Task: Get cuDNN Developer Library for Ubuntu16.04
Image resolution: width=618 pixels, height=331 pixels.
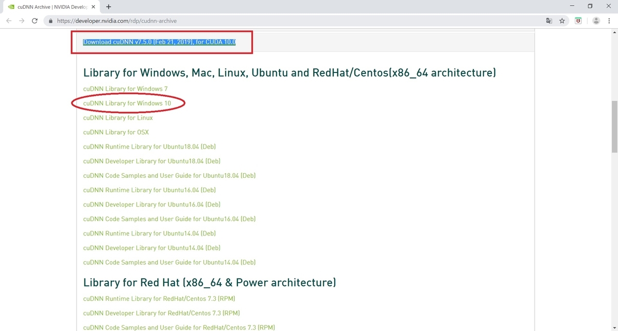Action: 152,204
